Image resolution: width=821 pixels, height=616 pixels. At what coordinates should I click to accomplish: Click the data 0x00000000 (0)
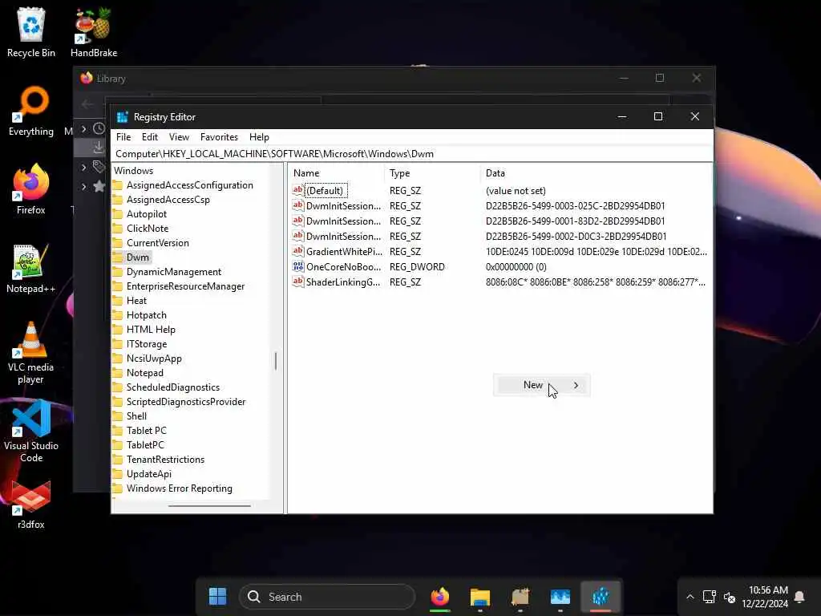point(516,266)
